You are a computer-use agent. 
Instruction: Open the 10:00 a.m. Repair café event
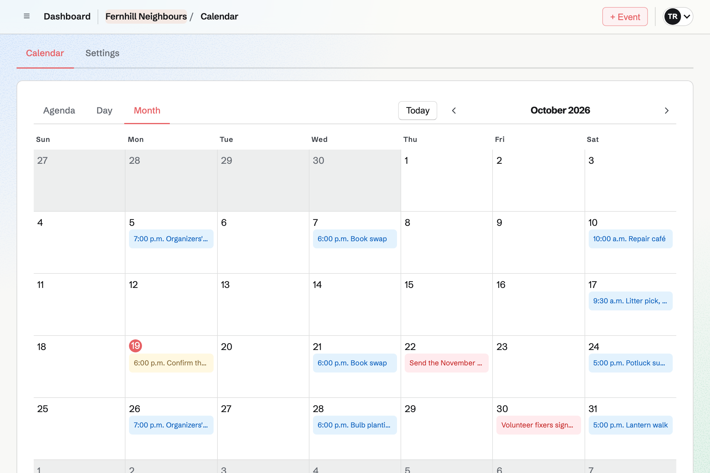pos(630,239)
